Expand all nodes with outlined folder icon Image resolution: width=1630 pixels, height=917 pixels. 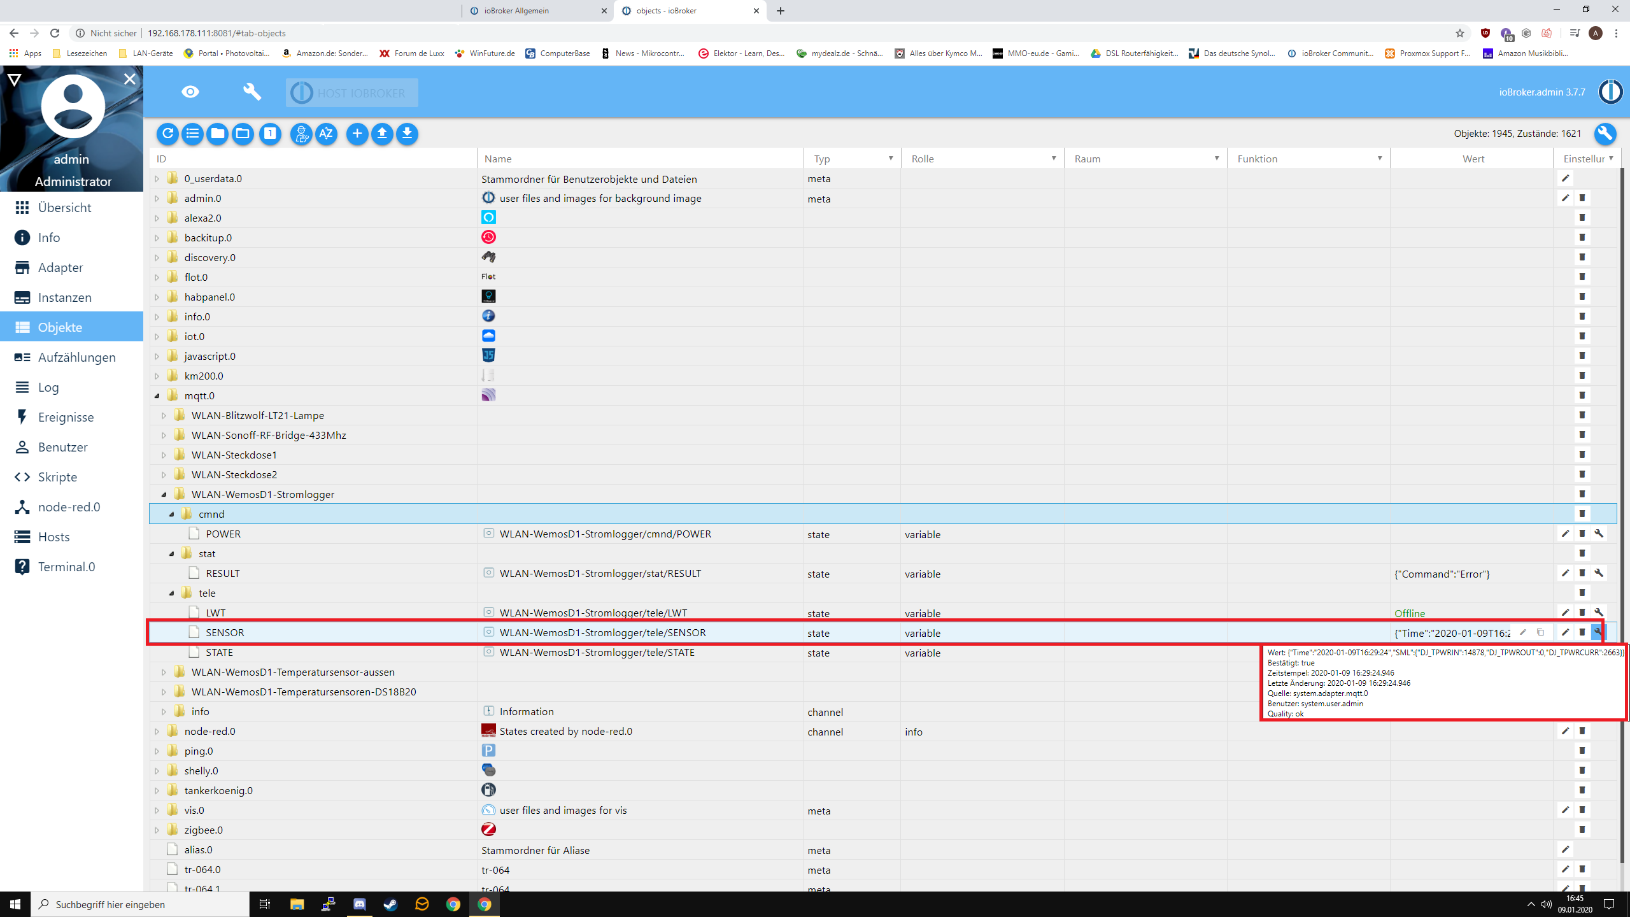[x=243, y=134]
